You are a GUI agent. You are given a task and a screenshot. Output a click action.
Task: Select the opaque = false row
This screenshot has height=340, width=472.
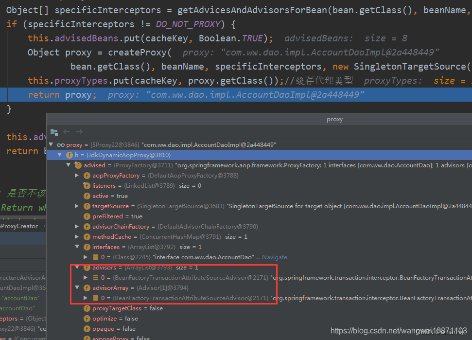click(x=260, y=329)
